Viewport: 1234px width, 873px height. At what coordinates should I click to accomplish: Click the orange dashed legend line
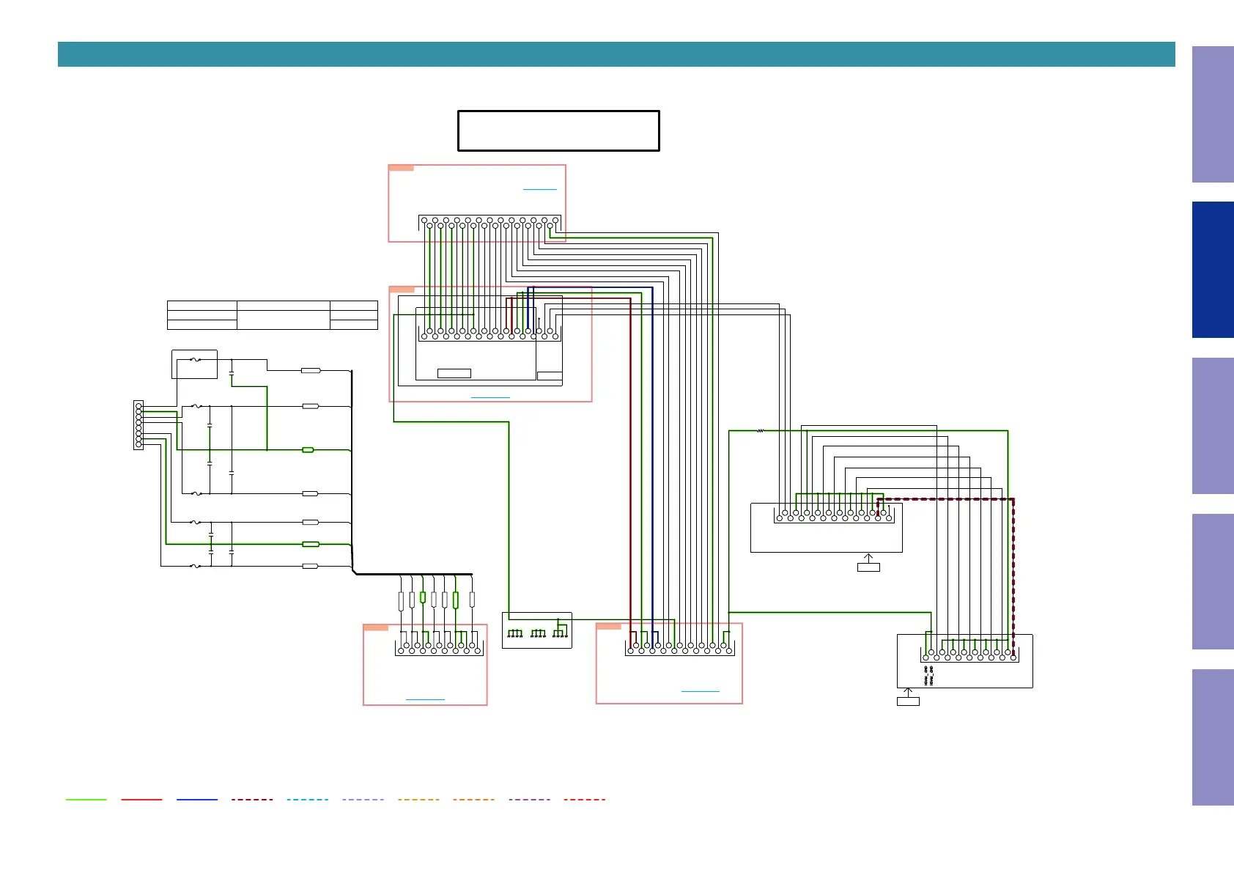tap(474, 800)
